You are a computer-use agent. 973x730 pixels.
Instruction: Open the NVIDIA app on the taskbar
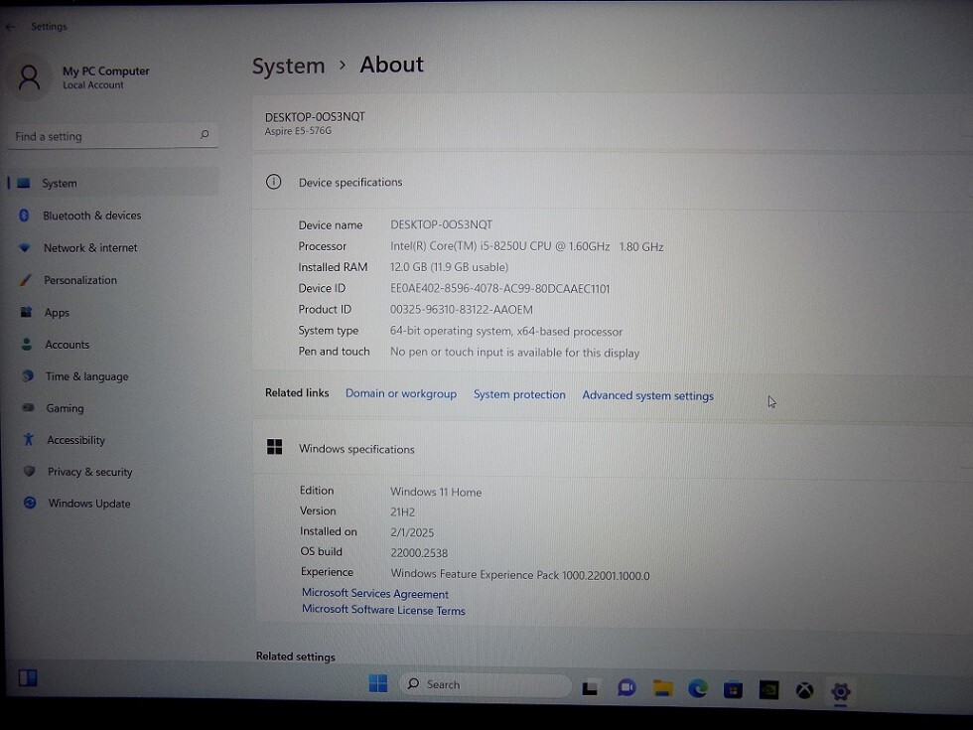click(768, 689)
